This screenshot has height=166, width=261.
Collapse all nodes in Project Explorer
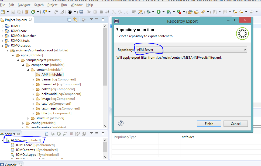click(69, 20)
